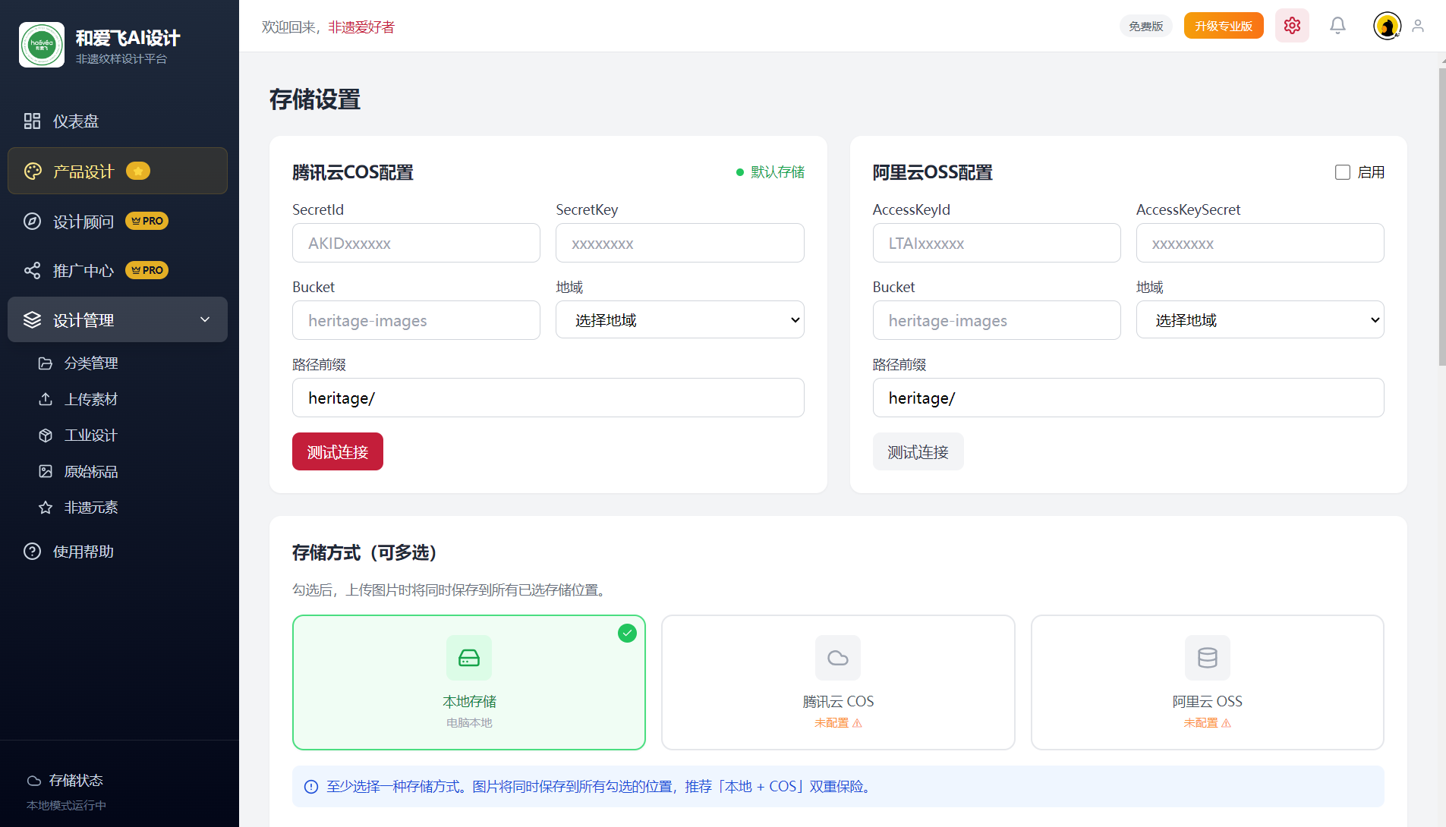The height and width of the screenshot is (827, 1446).
Task: Open 推广中心 menu item
Action: 118,270
